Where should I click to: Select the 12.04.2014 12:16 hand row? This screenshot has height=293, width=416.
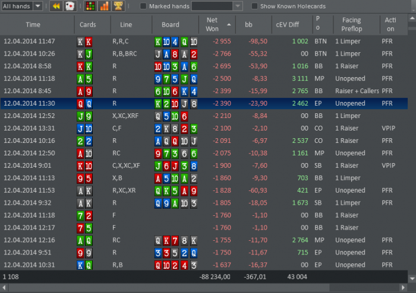(x=204, y=240)
